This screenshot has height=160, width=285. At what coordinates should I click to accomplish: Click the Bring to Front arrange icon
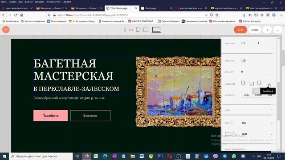tap(243, 83)
